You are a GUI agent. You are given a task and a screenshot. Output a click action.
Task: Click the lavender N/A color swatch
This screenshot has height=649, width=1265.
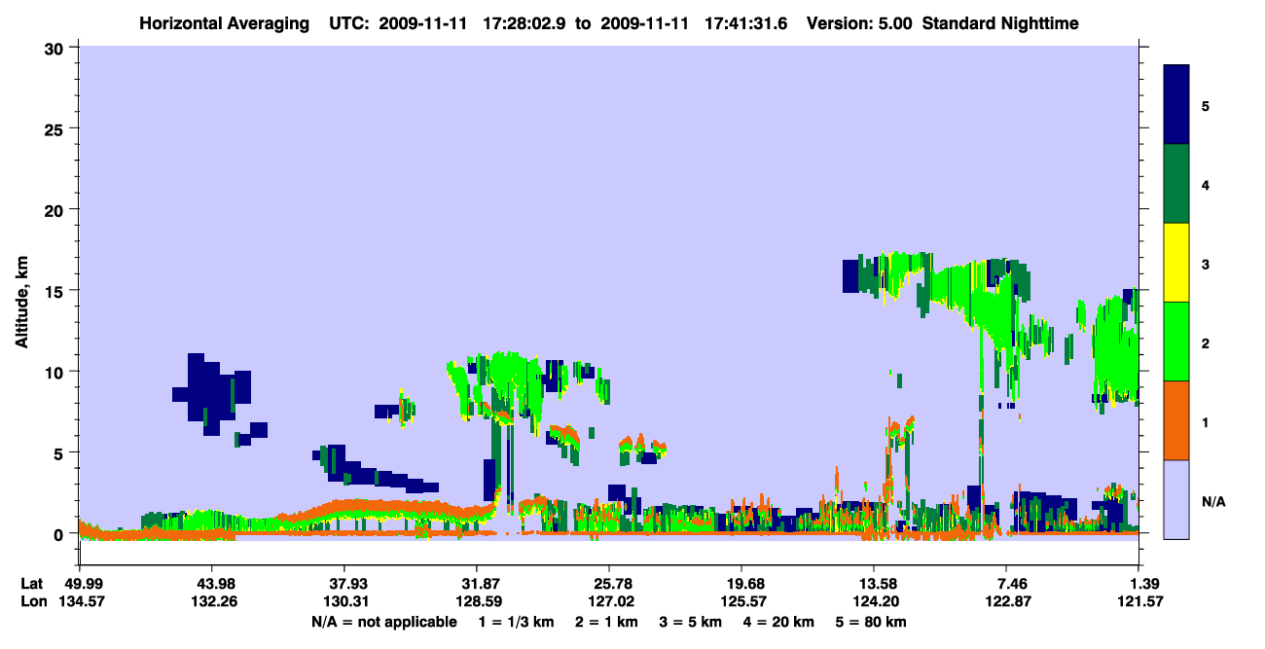[x=1176, y=499]
